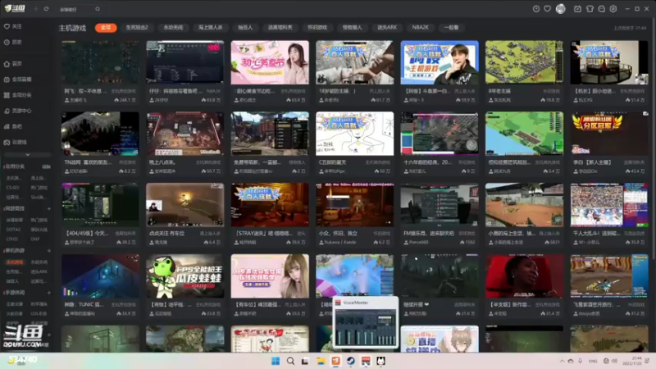The image size is (656, 369).
Task: Open history clock item in sidebar
Action: (x=13, y=43)
